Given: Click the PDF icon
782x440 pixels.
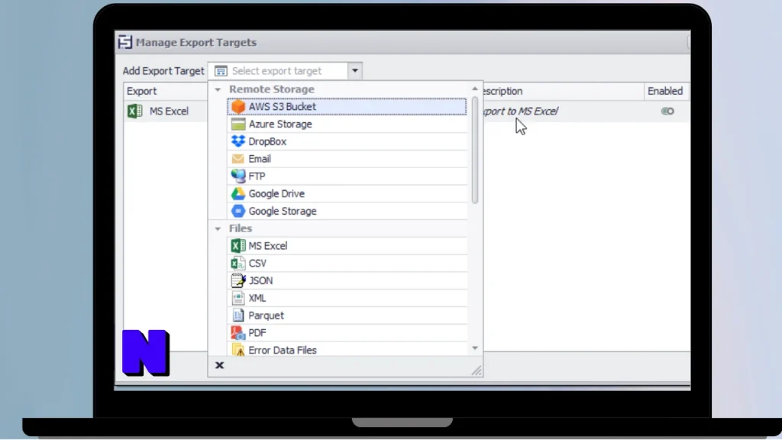Looking at the screenshot, I should tap(238, 333).
